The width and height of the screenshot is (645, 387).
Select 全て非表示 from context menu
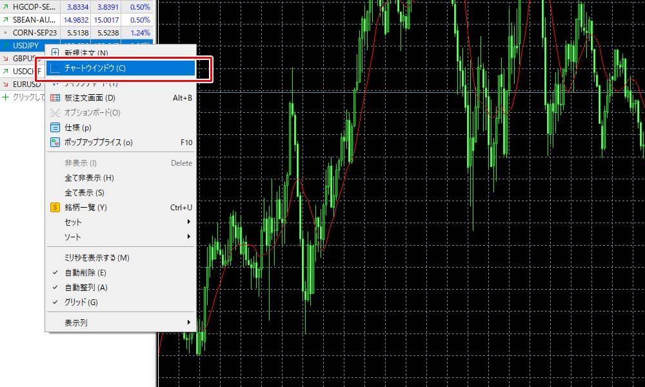point(89,178)
